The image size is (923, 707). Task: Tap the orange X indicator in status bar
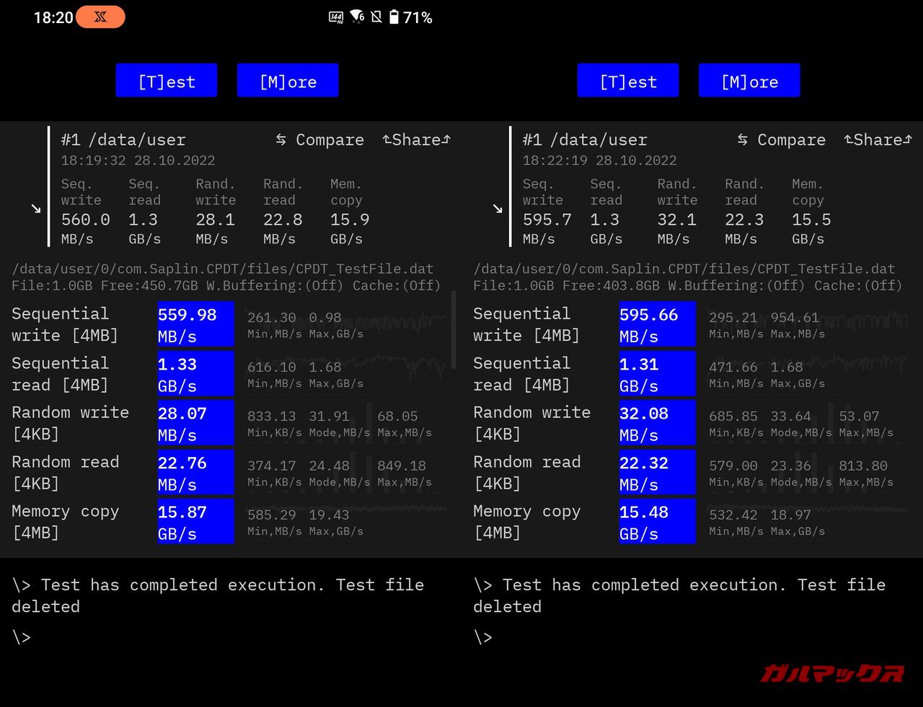(100, 17)
